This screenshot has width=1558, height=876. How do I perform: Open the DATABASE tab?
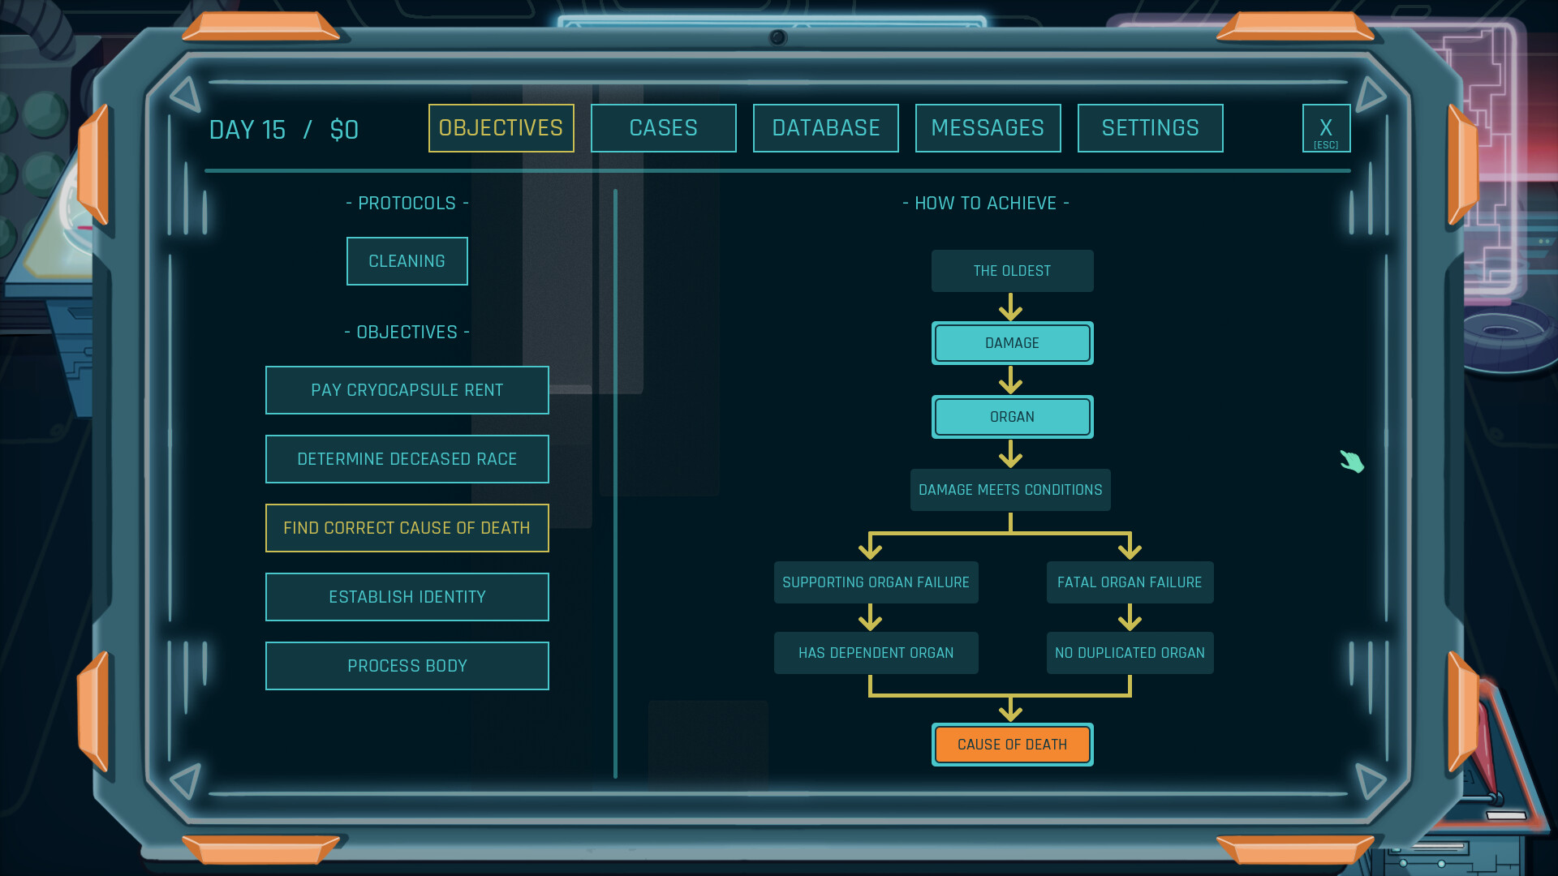[x=825, y=127]
